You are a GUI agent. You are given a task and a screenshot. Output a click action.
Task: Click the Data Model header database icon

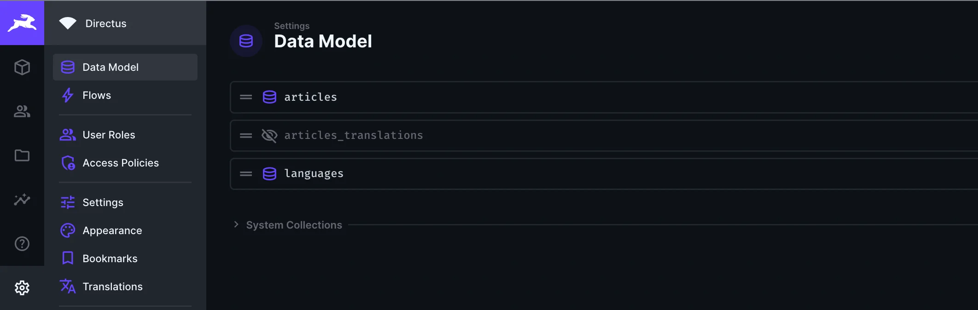tap(246, 41)
